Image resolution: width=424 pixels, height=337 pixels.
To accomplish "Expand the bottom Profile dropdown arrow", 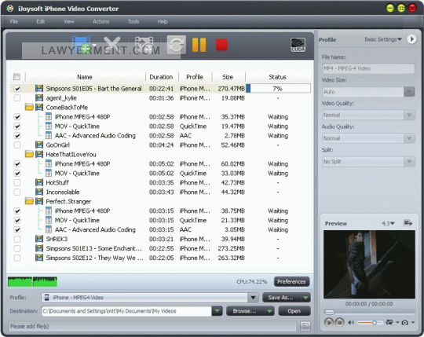I will point(253,298).
